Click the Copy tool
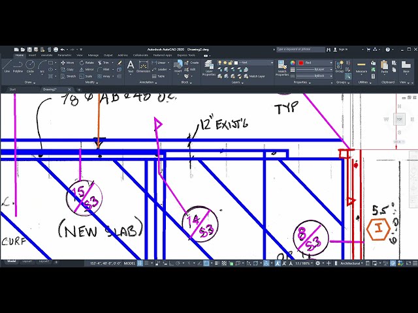 67,70
